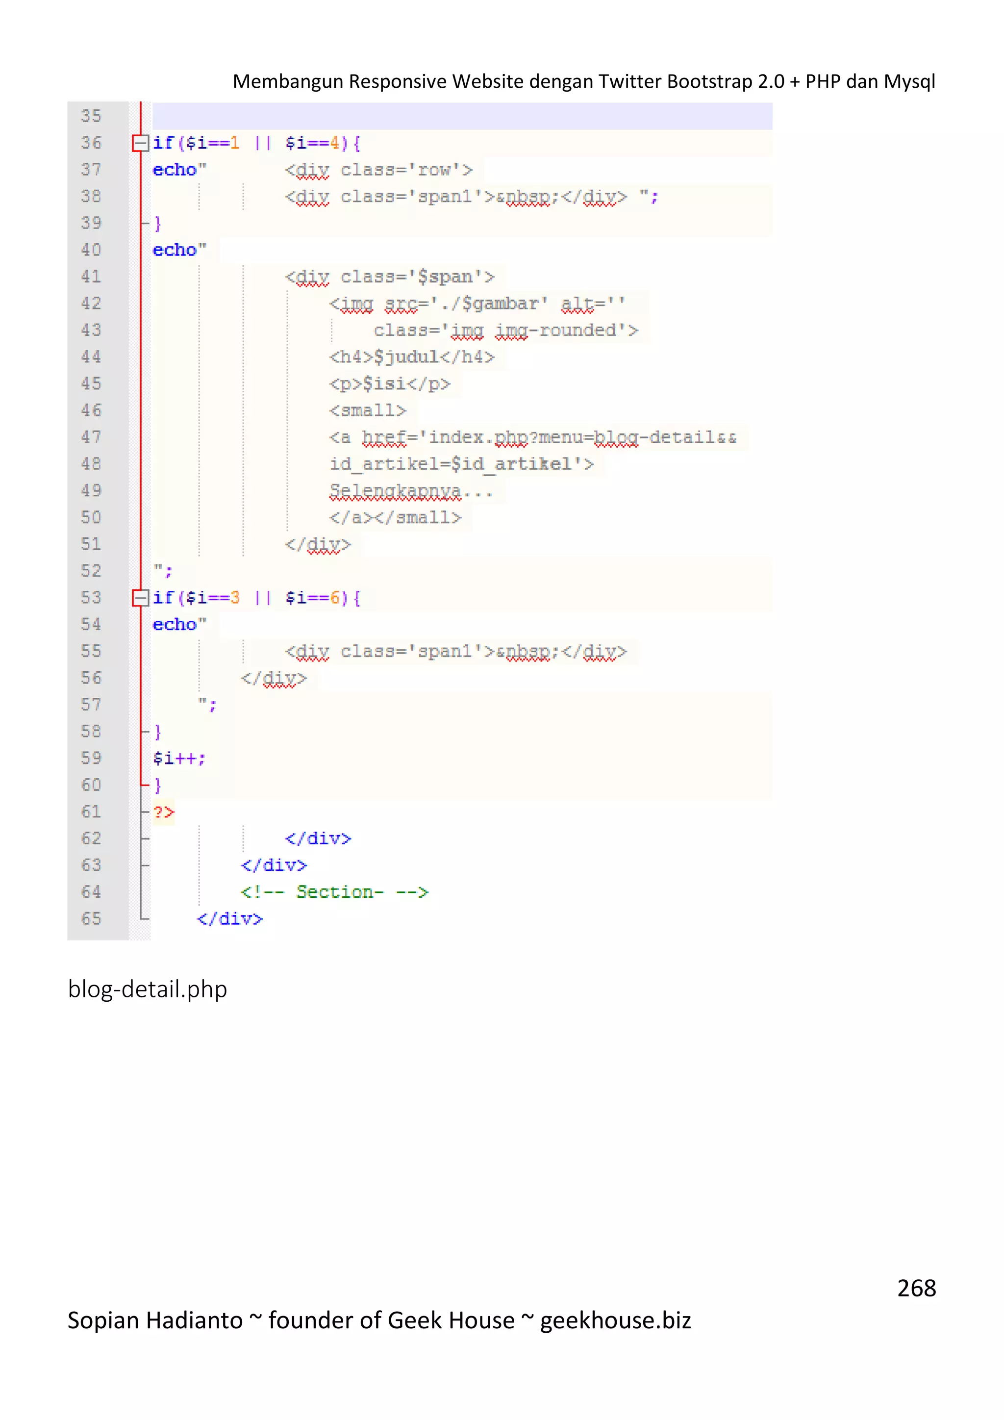The image size is (1004, 1420).
Task: Click the '</div>' tag on line 65
Action: [x=230, y=919]
